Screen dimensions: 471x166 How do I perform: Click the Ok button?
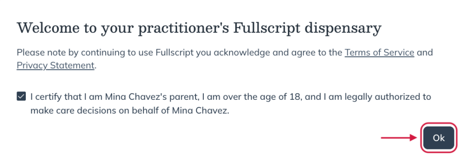tap(438, 138)
